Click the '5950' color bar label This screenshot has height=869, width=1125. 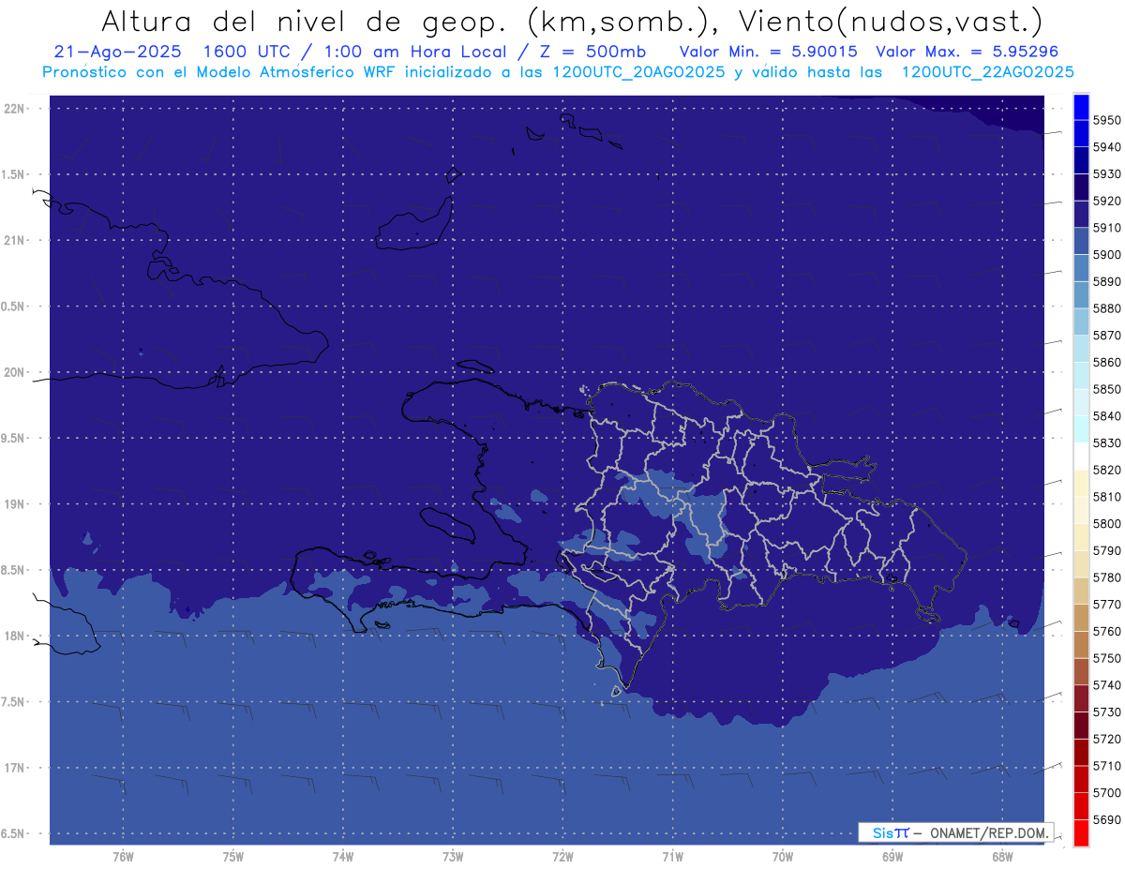1107,120
